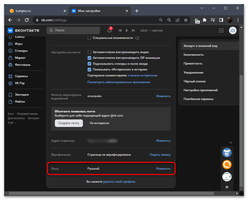The width and height of the screenshot is (248, 200).
Task: Uncheck Автоматически воспроизводить GIF-анимации
Action: click(89, 58)
